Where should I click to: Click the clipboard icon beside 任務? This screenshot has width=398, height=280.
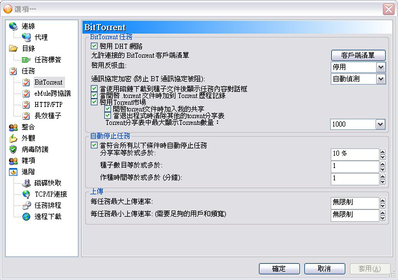pos(13,71)
